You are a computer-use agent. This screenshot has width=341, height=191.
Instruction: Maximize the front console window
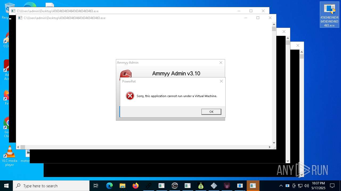[x=258, y=18]
